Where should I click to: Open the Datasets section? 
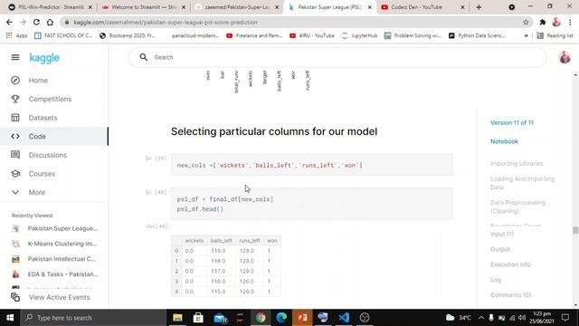point(43,118)
